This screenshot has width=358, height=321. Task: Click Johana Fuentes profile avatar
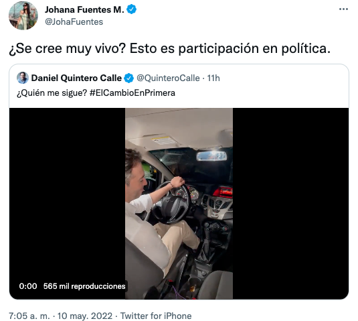pyautogui.click(x=23, y=15)
